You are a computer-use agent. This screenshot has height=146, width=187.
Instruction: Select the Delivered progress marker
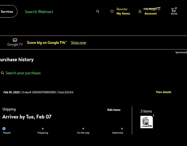(122, 129)
